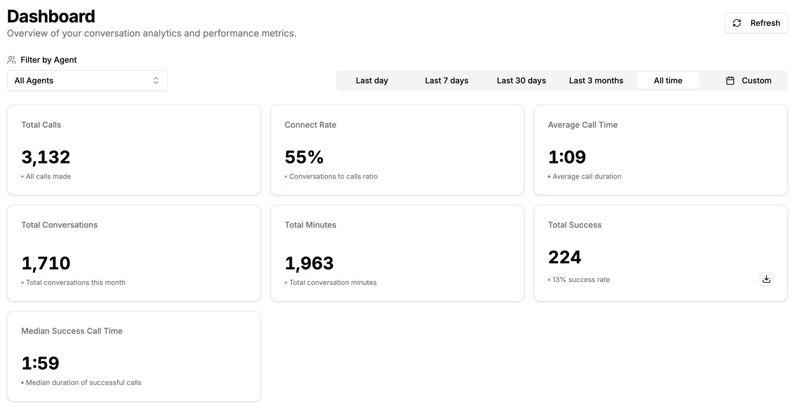The width and height of the screenshot is (797, 410).
Task: Click the 'Average call duration' caption
Action: coord(587,177)
